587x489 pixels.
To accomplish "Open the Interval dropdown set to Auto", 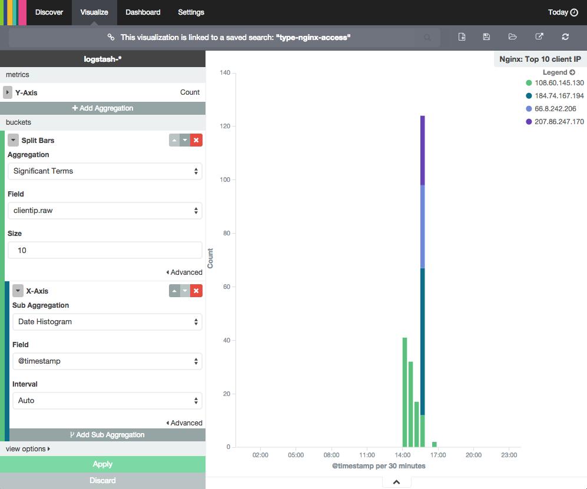I will pyautogui.click(x=107, y=400).
